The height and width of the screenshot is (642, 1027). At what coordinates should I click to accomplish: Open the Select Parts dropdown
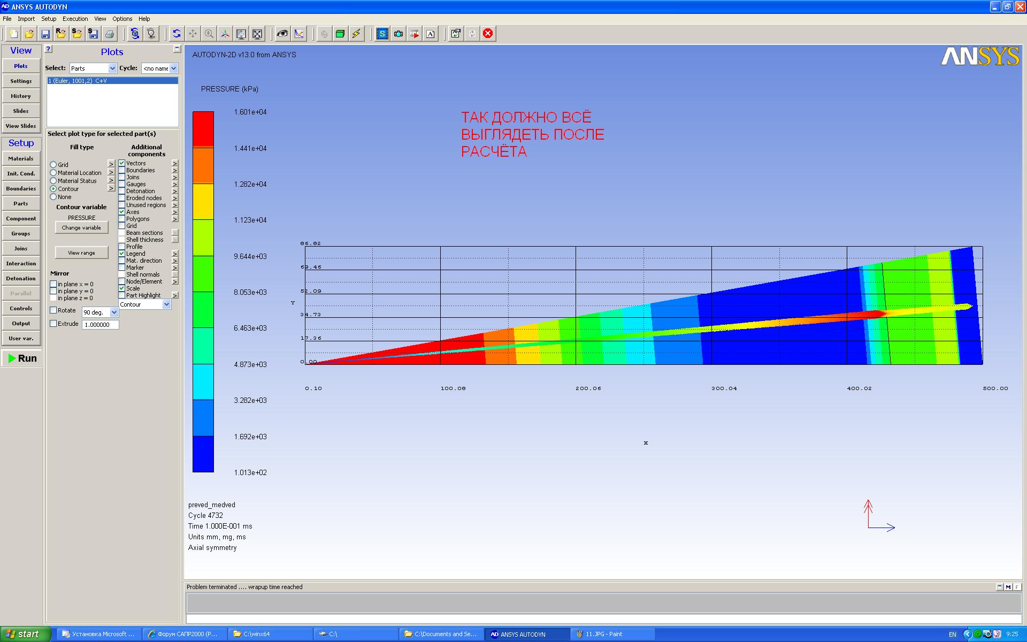93,68
